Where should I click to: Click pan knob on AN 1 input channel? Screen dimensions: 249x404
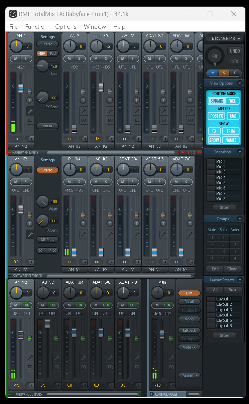click(16, 46)
